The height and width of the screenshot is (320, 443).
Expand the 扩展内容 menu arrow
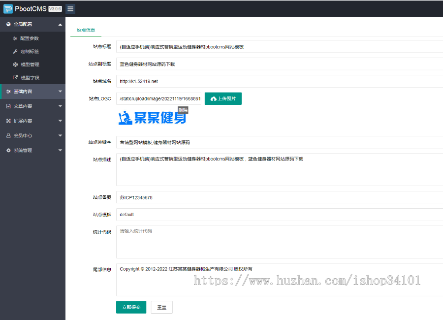[60, 121]
